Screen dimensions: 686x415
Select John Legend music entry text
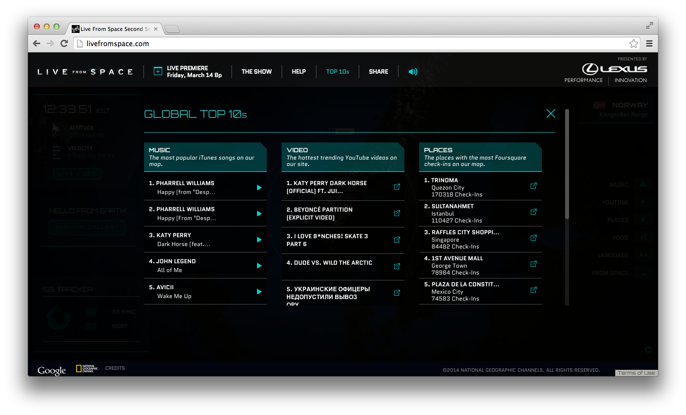[x=172, y=266]
